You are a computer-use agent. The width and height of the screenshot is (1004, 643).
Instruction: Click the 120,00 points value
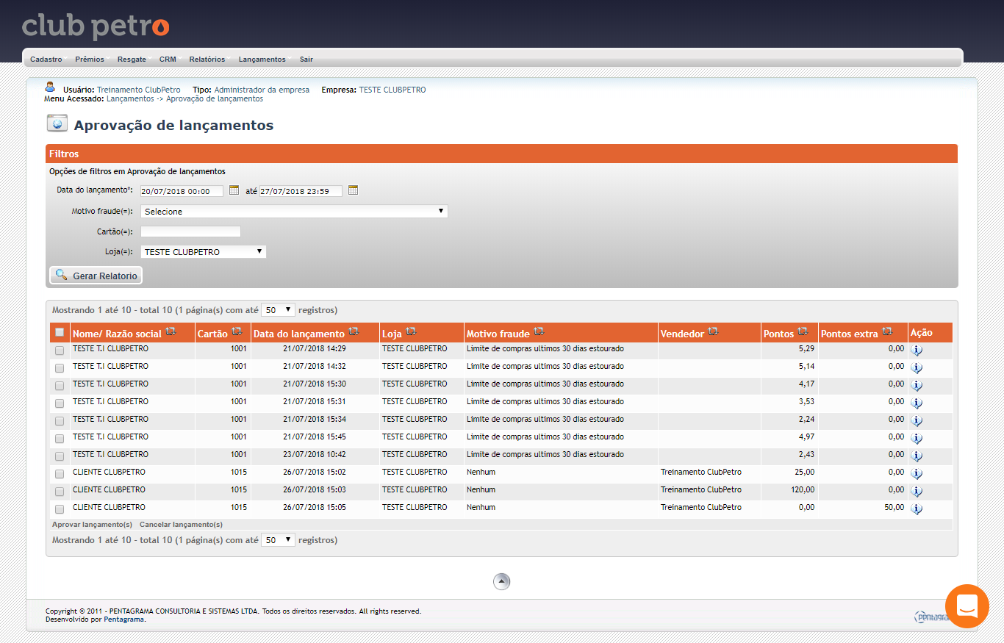click(803, 489)
